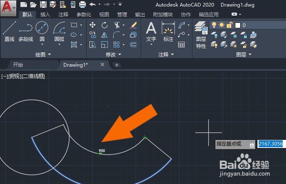Click the Offset tool icon

(134, 45)
